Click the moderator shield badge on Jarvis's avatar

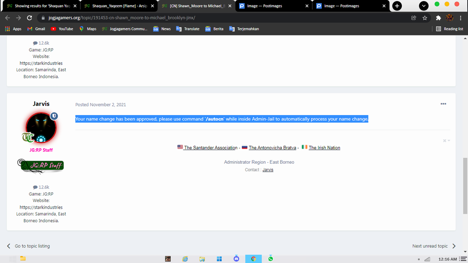(54, 116)
